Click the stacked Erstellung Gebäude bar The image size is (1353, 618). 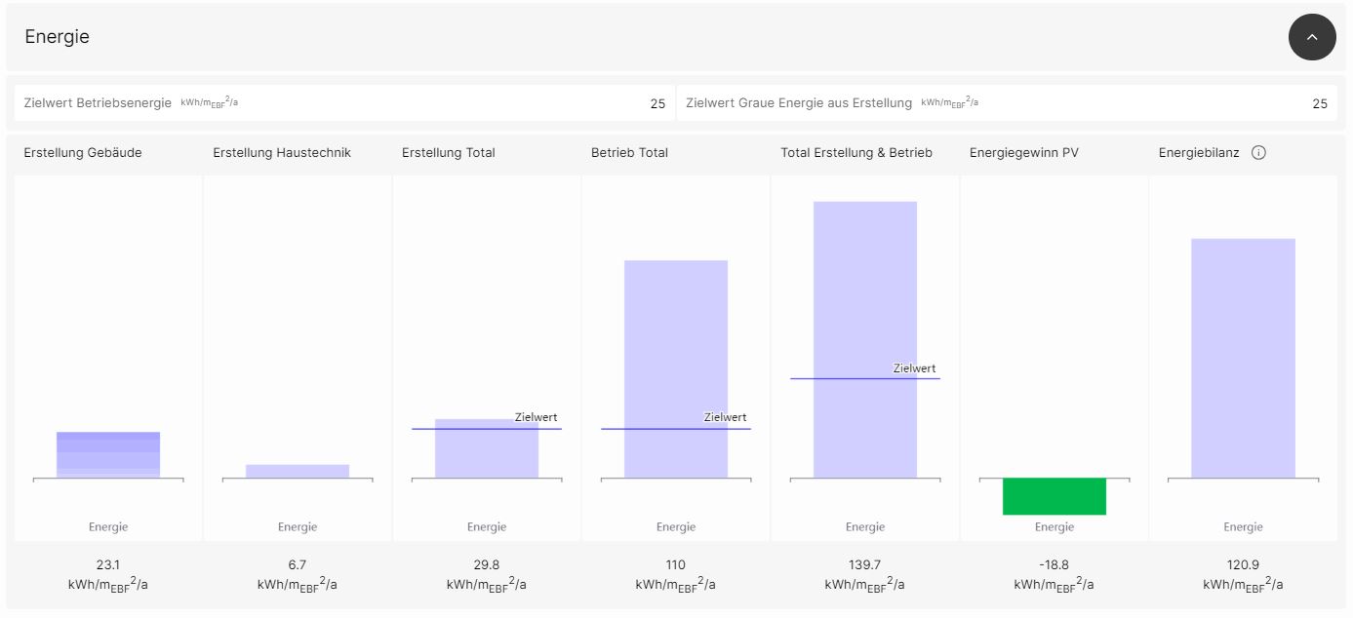point(108,454)
